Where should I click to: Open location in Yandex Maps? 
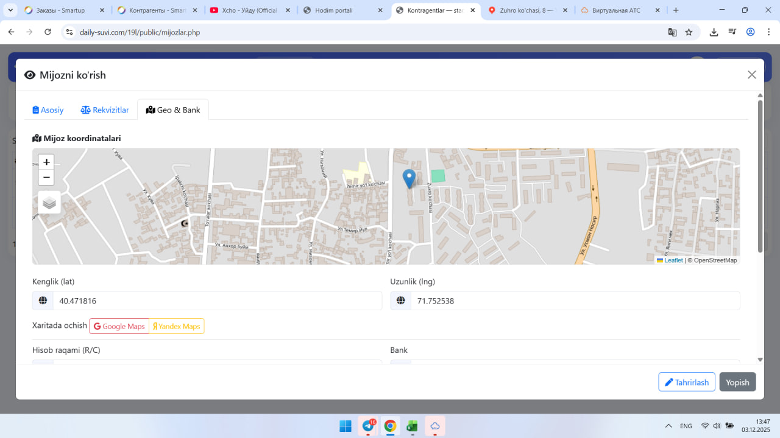pyautogui.click(x=177, y=326)
